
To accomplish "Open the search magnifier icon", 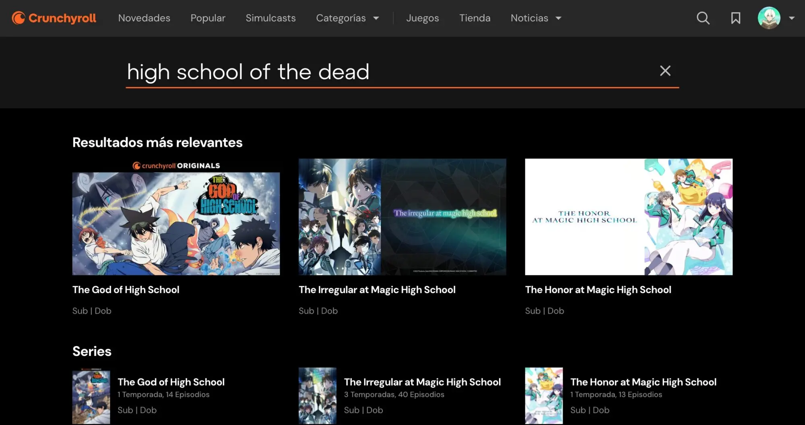I will [x=703, y=18].
